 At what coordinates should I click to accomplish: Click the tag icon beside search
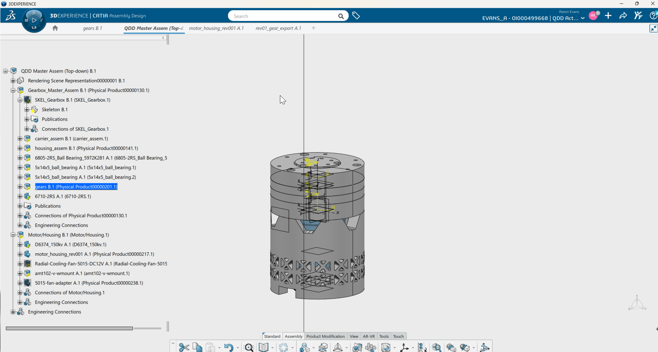pos(356,16)
